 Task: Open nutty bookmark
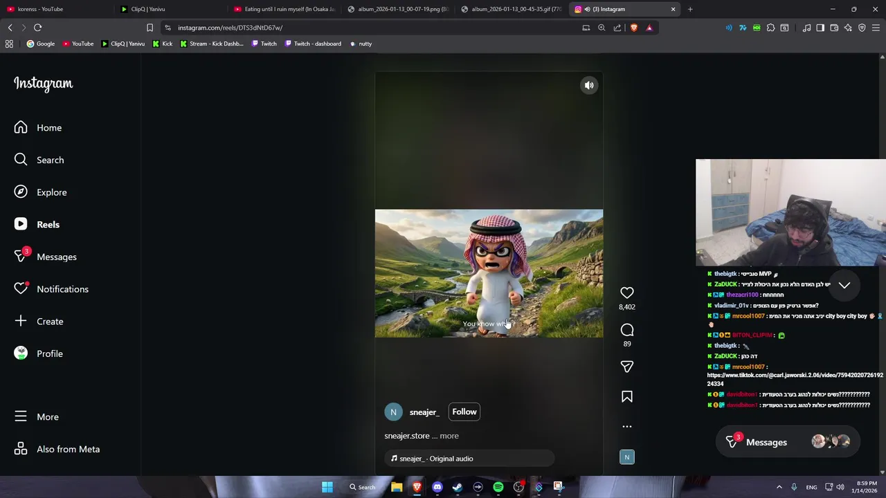coord(361,44)
